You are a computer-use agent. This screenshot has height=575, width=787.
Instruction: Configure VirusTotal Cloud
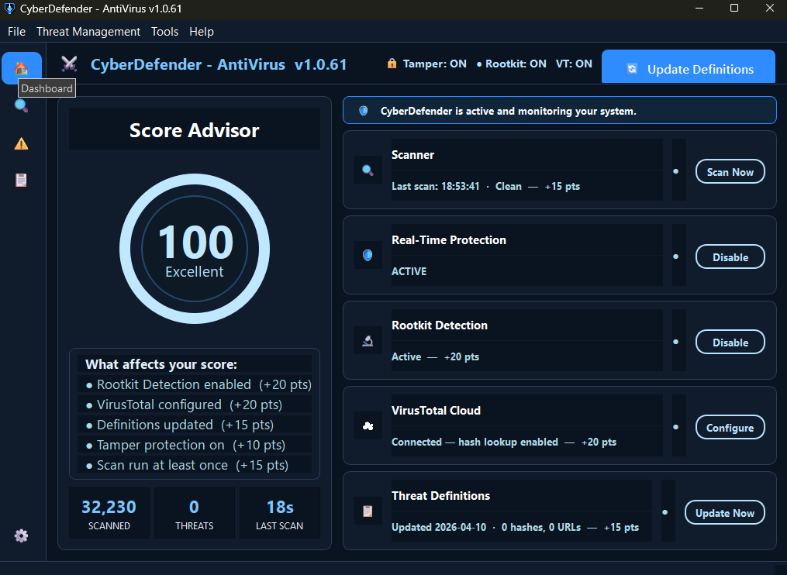730,428
